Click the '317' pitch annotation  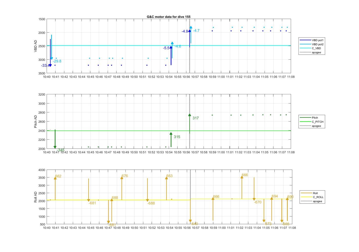196,118
